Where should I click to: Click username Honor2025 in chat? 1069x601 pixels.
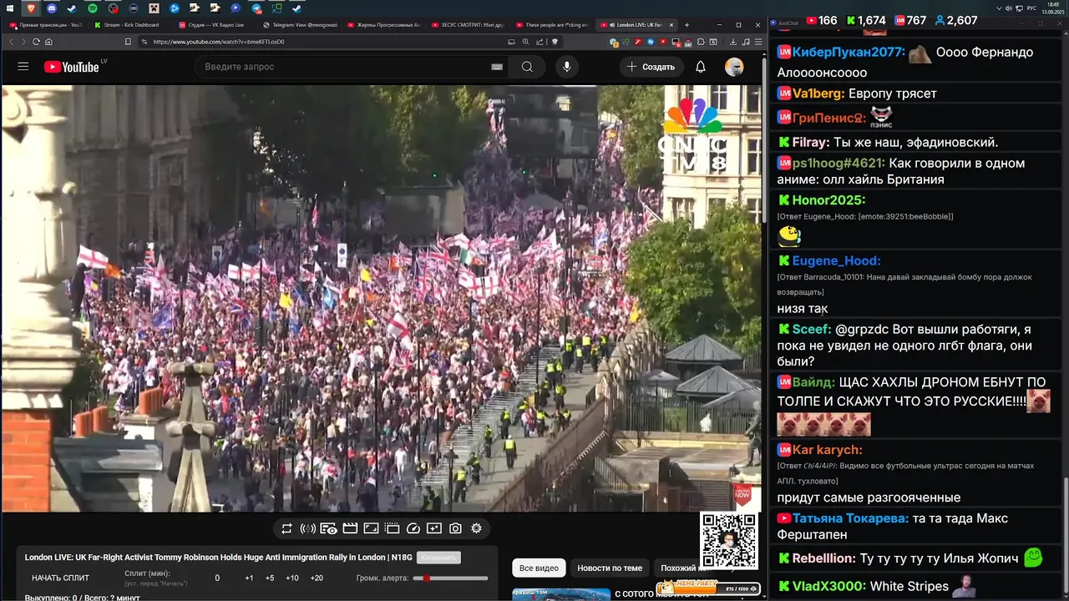828,200
